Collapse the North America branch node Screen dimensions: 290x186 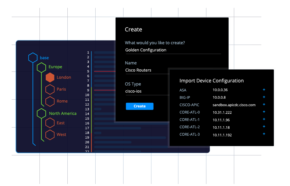(x=42, y=113)
